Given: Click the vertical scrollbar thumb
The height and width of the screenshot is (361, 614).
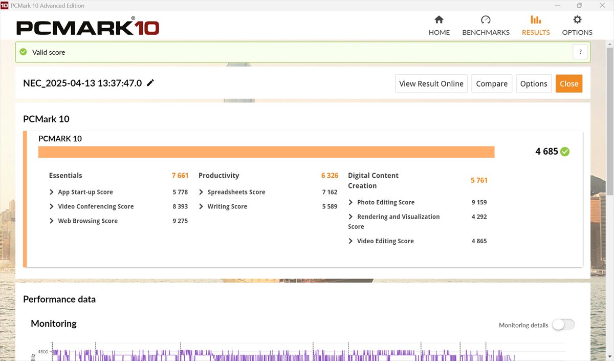Looking at the screenshot, I should [609, 120].
